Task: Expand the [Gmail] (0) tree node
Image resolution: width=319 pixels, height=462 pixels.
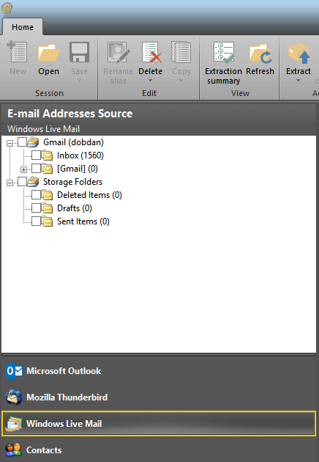Action: tap(24, 169)
